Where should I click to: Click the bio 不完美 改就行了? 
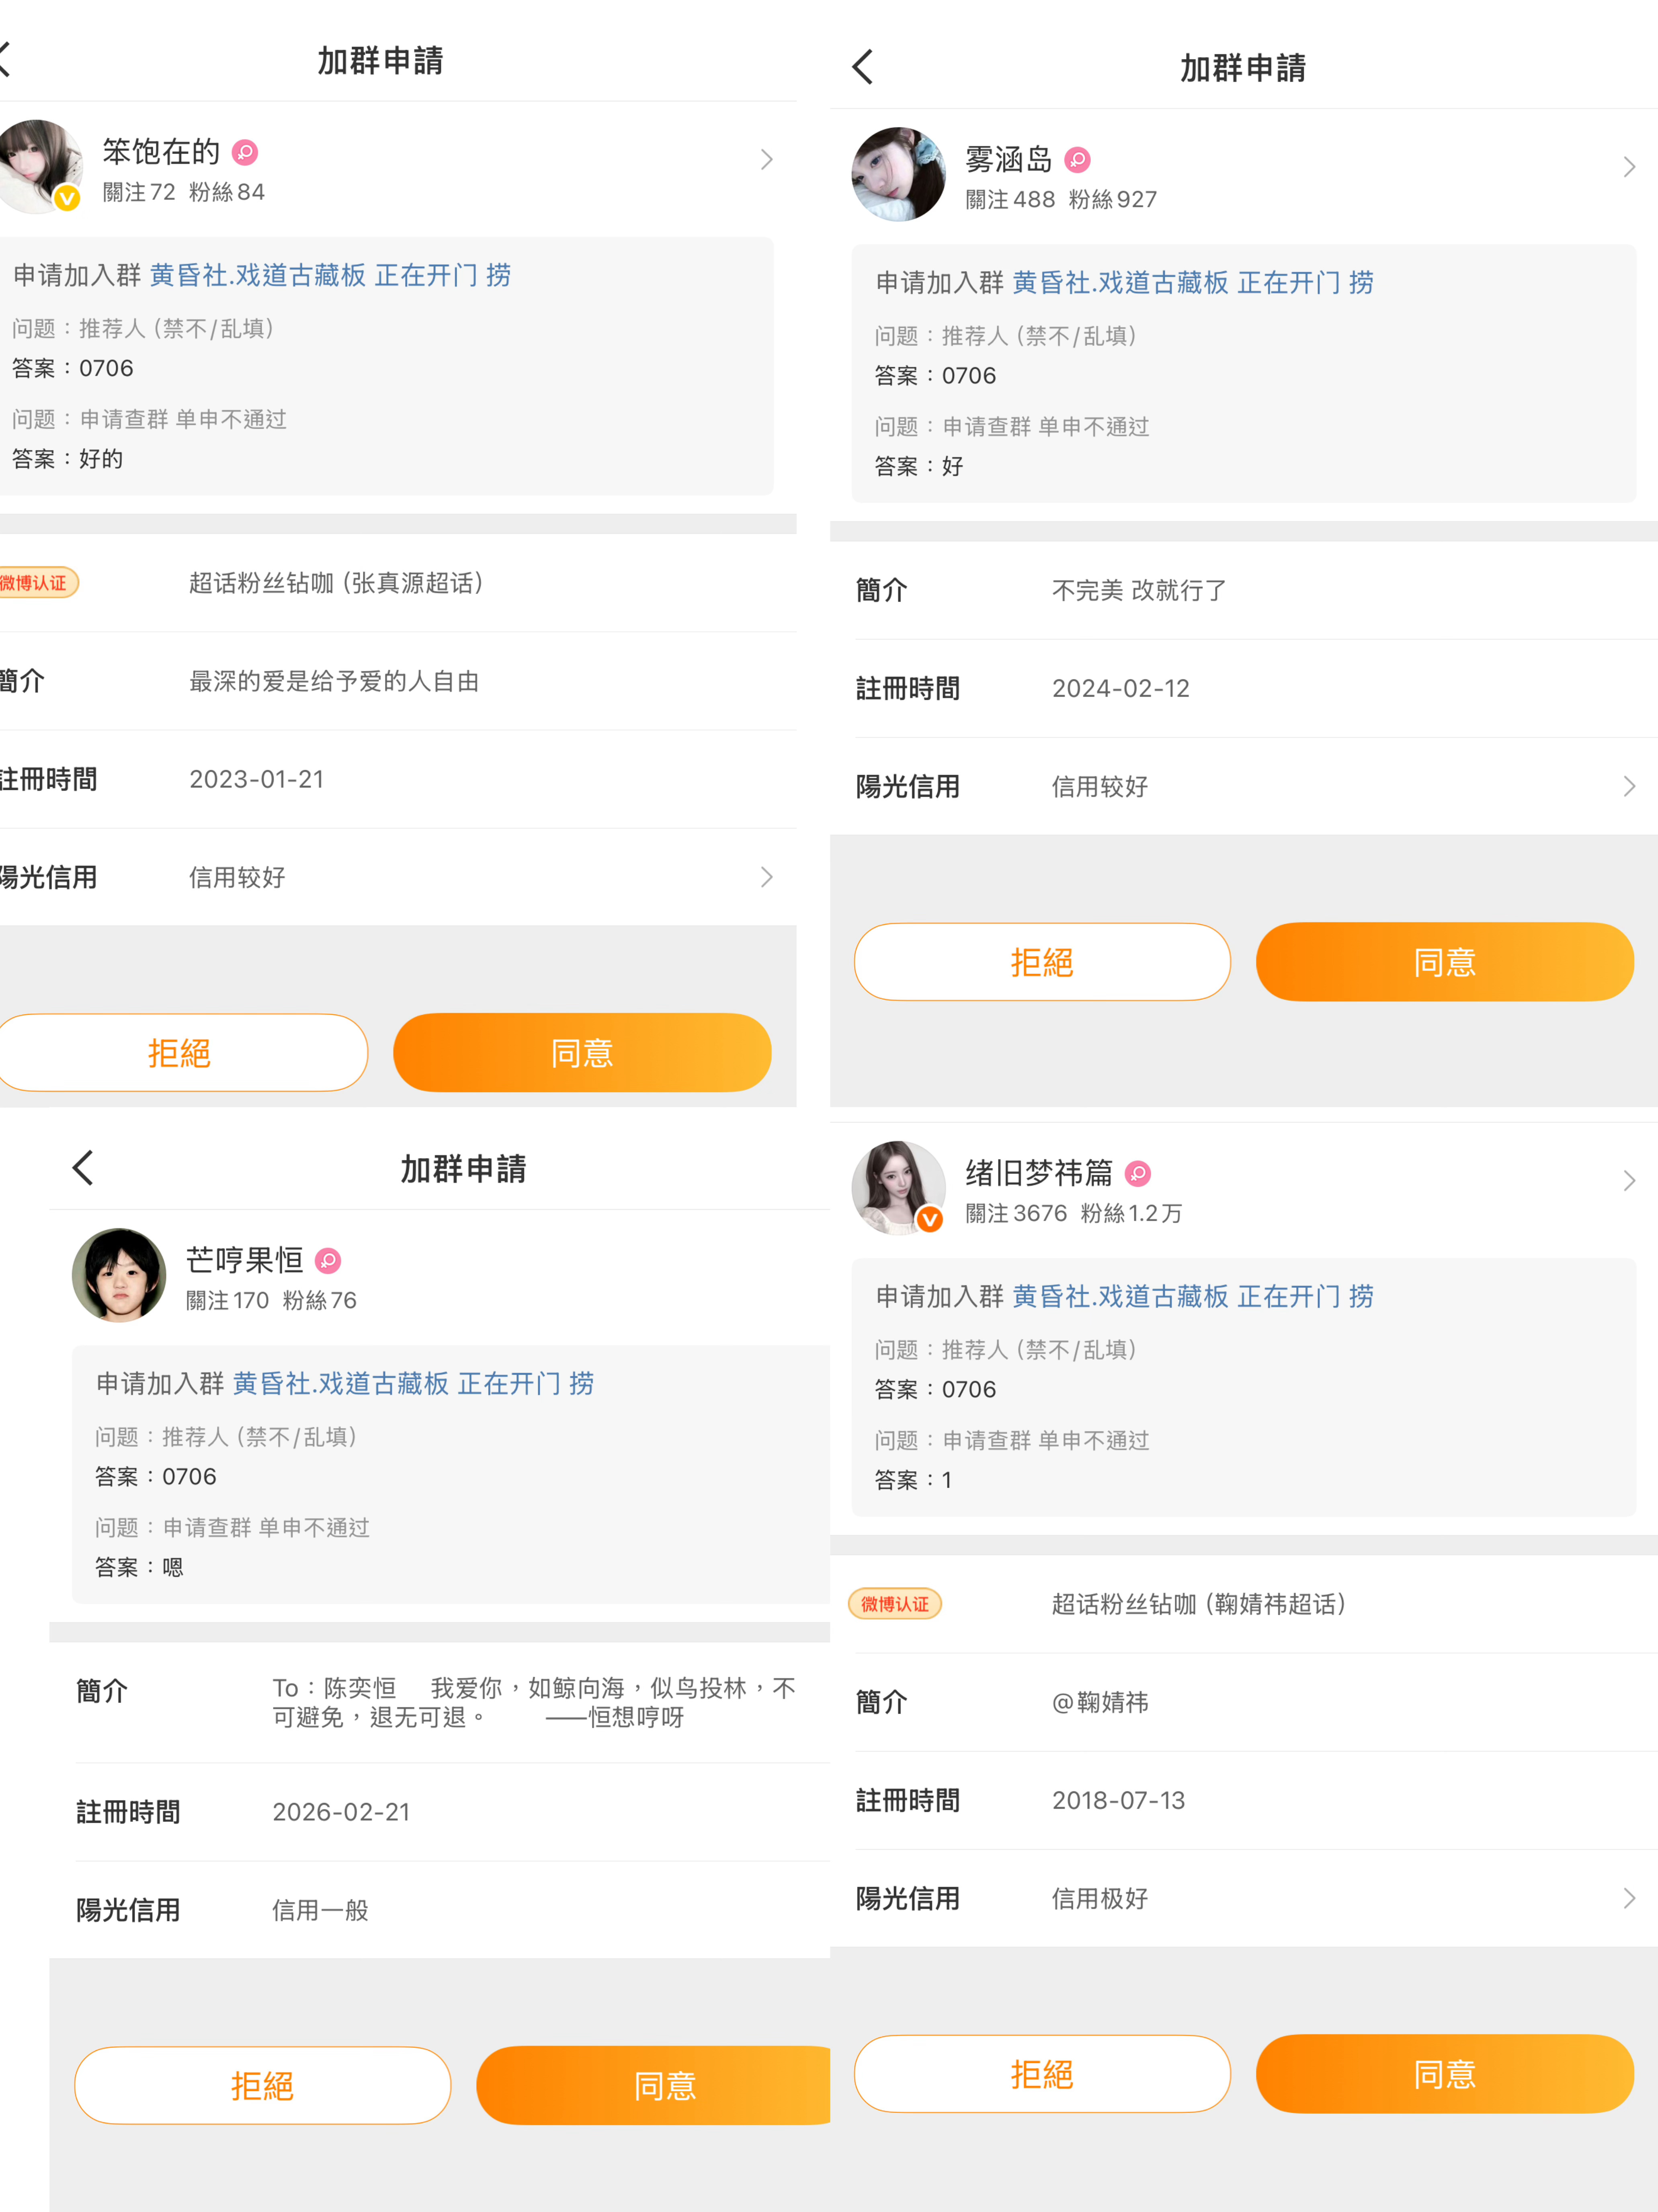pos(1139,590)
